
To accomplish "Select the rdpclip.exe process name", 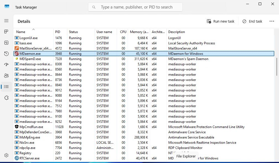I will (x=27, y=148).
